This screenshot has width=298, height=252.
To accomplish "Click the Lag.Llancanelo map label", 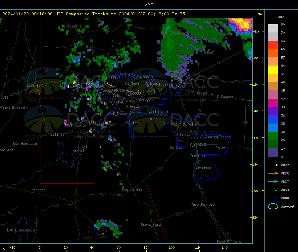I will pos(21,230).
